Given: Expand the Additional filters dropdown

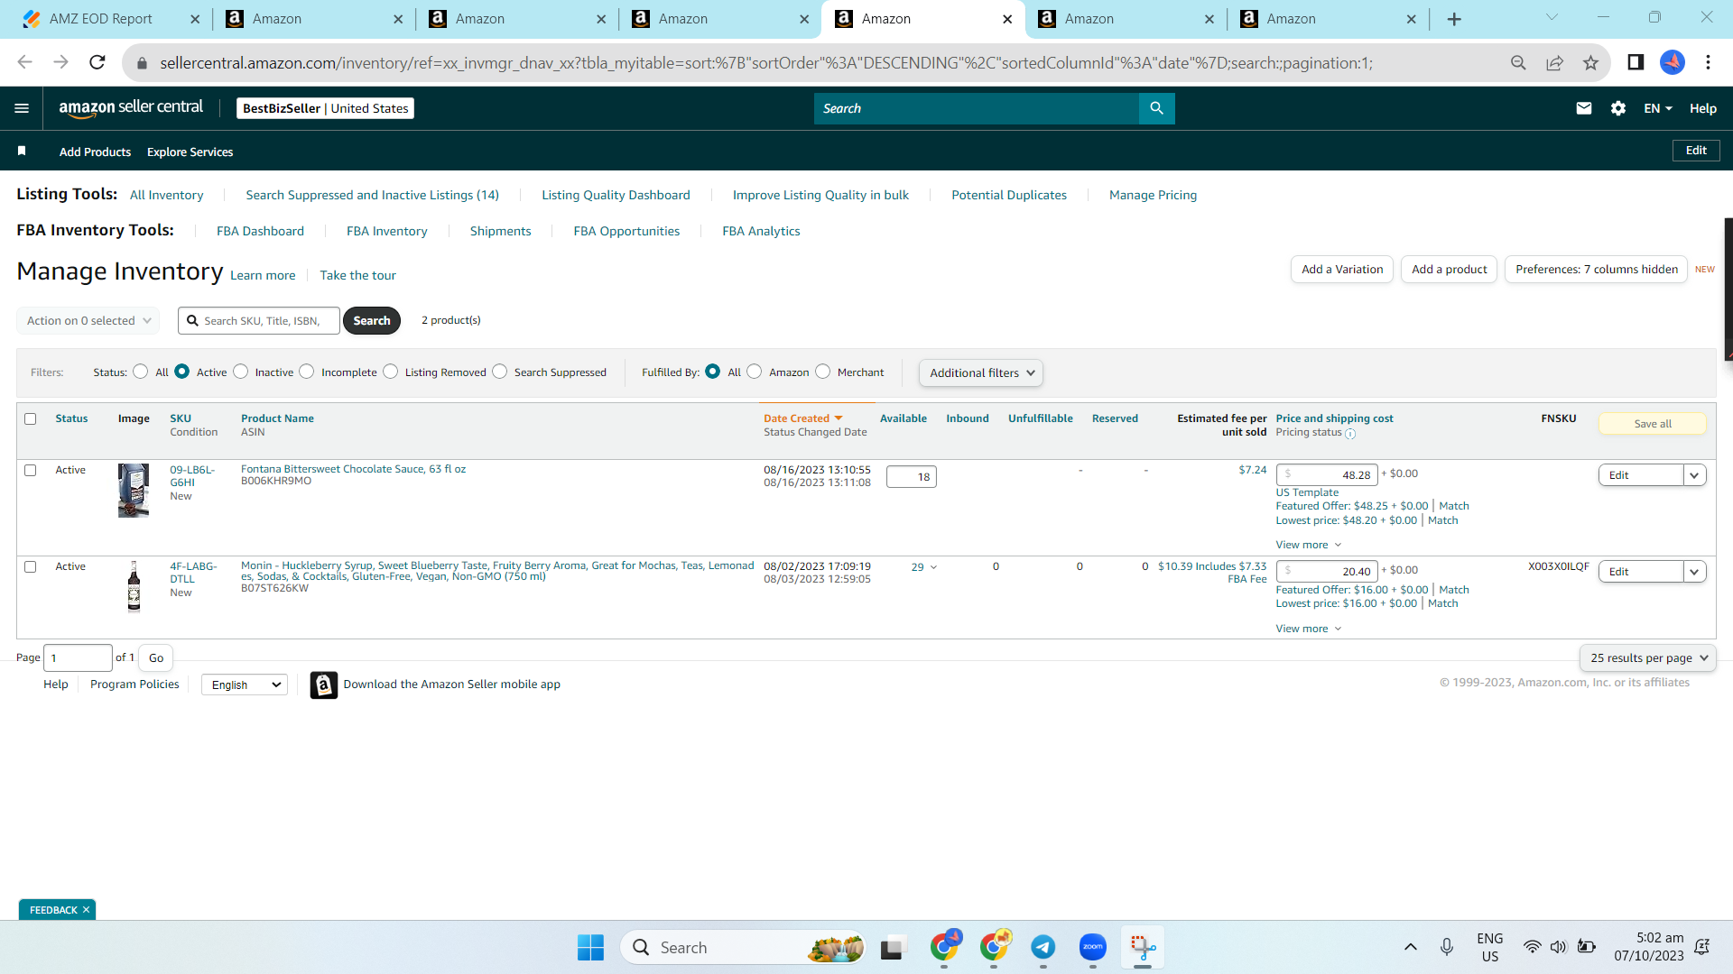Looking at the screenshot, I should (981, 372).
